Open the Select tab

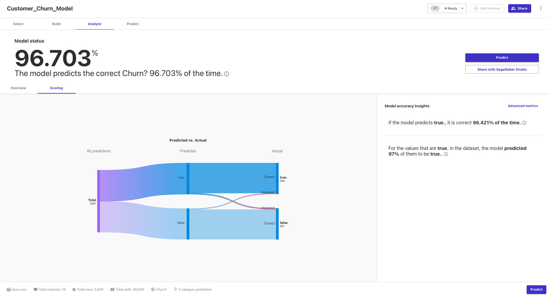click(x=18, y=24)
